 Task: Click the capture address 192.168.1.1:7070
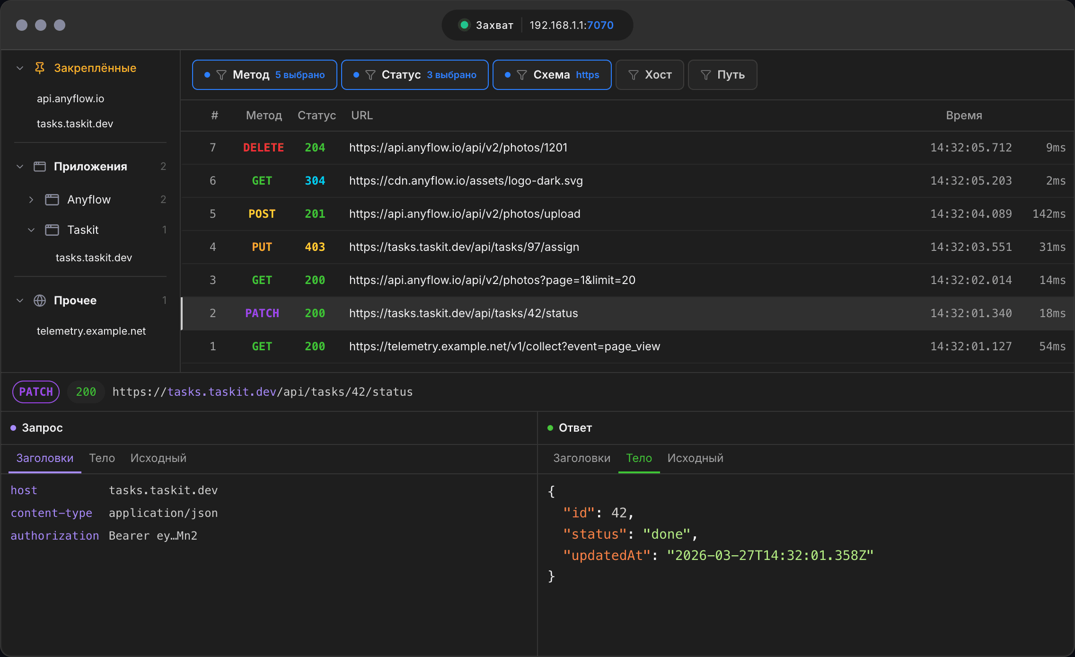pos(572,25)
